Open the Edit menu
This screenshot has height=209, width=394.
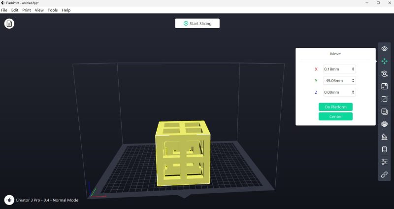[15, 10]
